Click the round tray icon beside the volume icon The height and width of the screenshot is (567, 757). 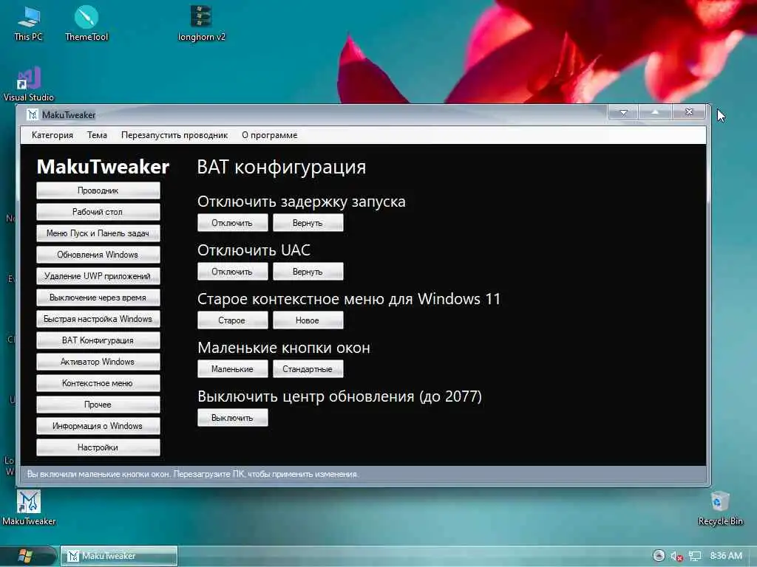[x=659, y=556]
